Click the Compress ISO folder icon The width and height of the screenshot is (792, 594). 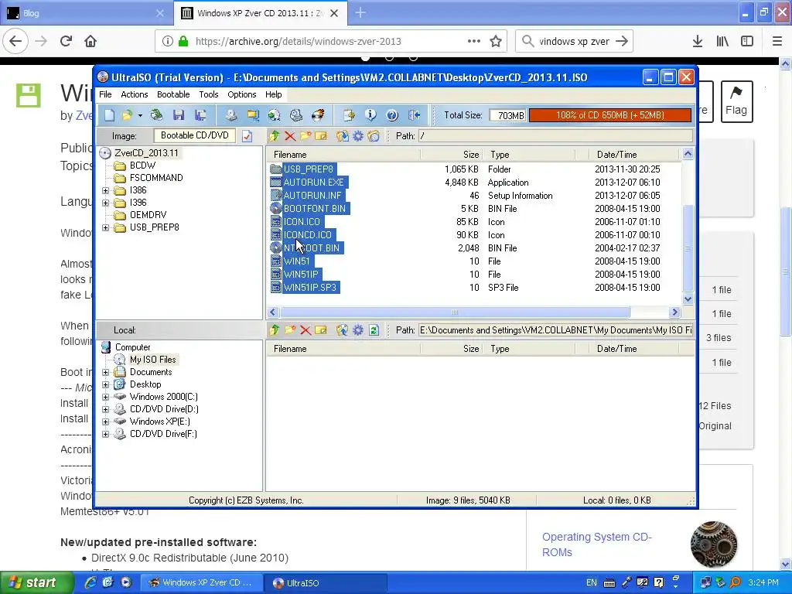point(253,115)
